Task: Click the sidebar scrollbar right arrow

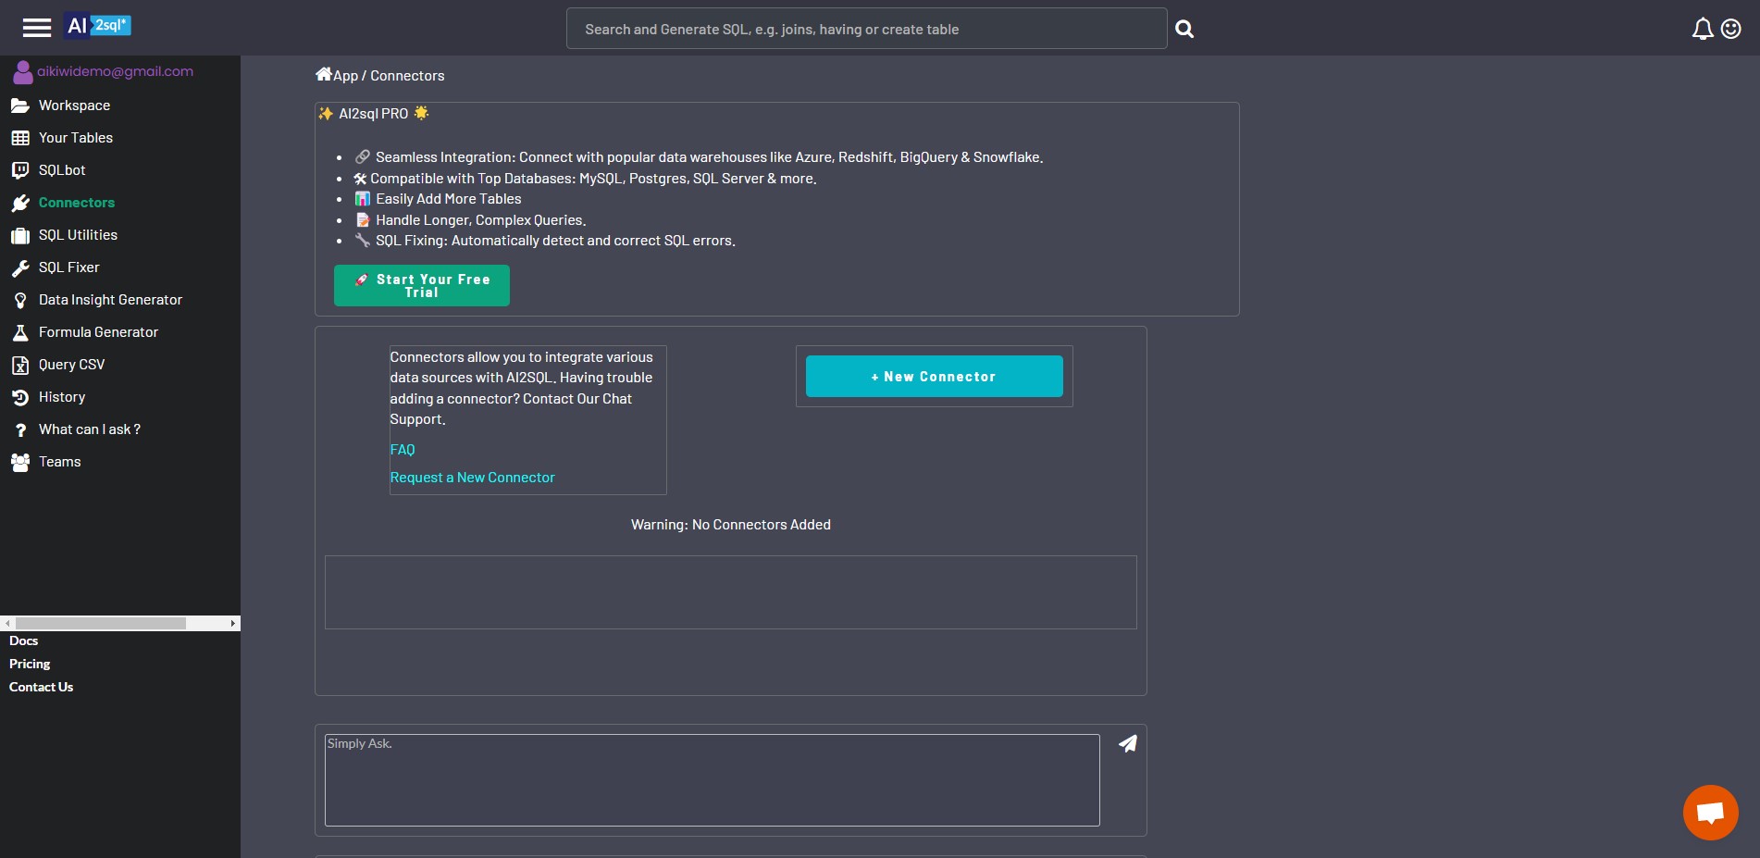Action: (233, 624)
